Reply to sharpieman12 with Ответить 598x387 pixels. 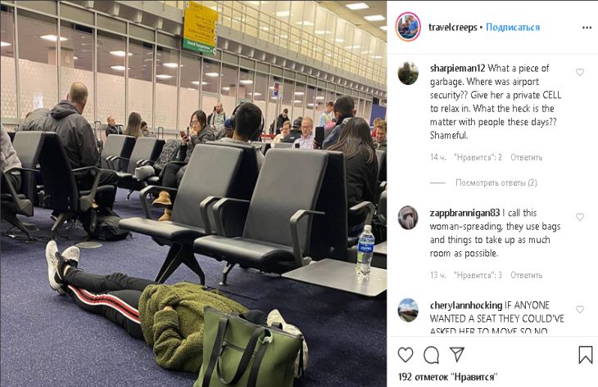[x=526, y=157]
